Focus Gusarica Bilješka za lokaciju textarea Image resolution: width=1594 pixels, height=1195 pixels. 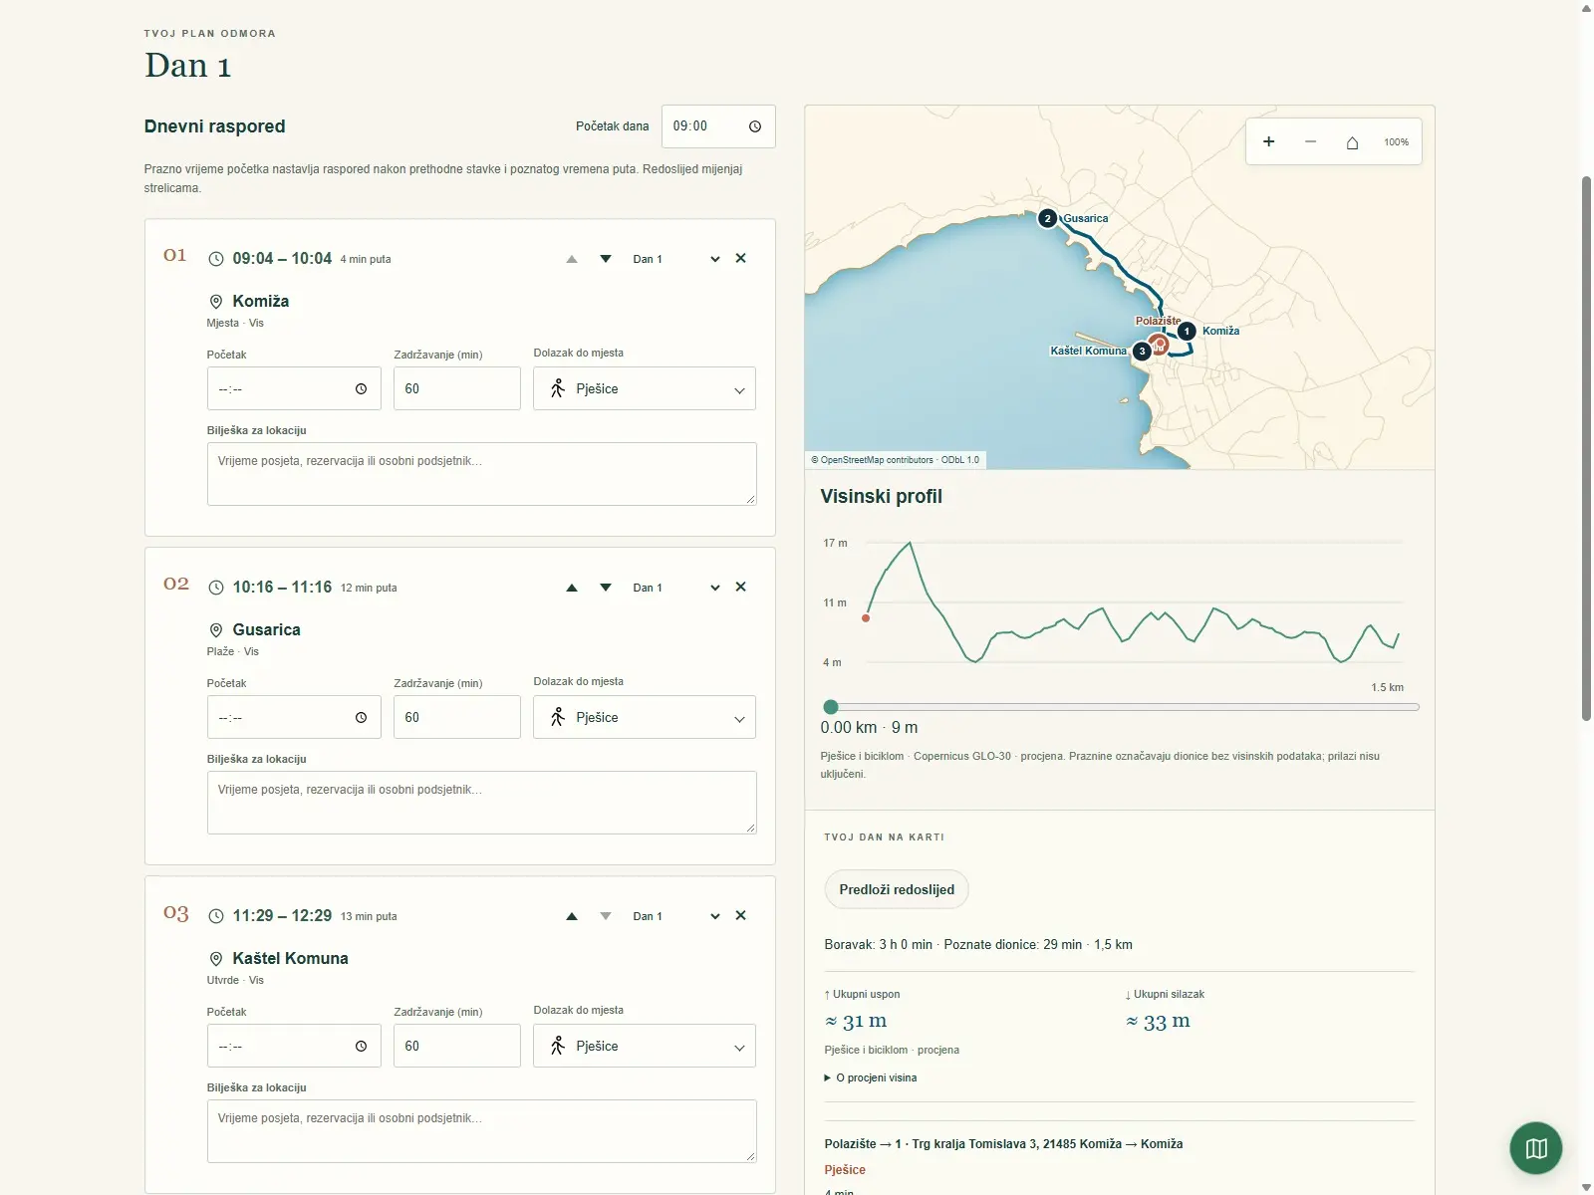[482, 803]
